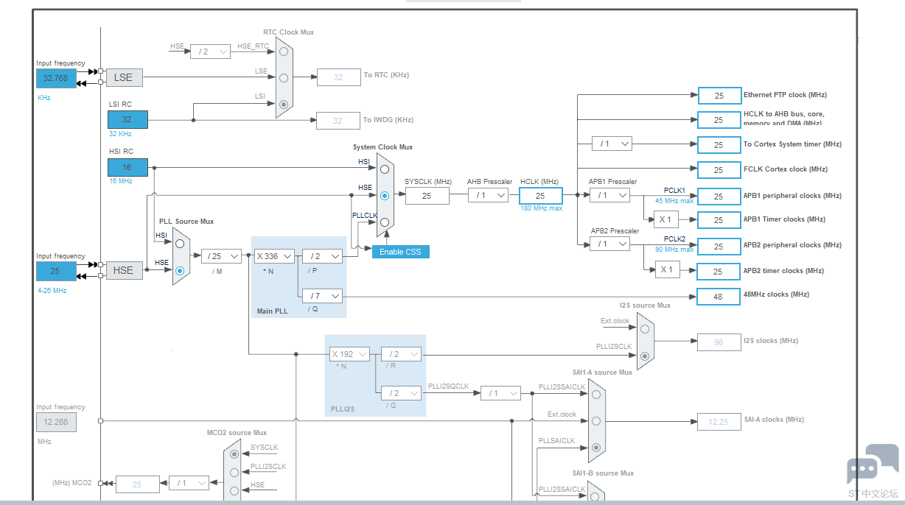Click the HSE oscillator block
Viewport: 905px width, 505px height.
124,270
